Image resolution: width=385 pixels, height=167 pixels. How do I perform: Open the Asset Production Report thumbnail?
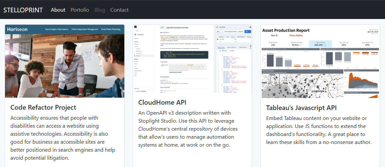tap(320, 61)
